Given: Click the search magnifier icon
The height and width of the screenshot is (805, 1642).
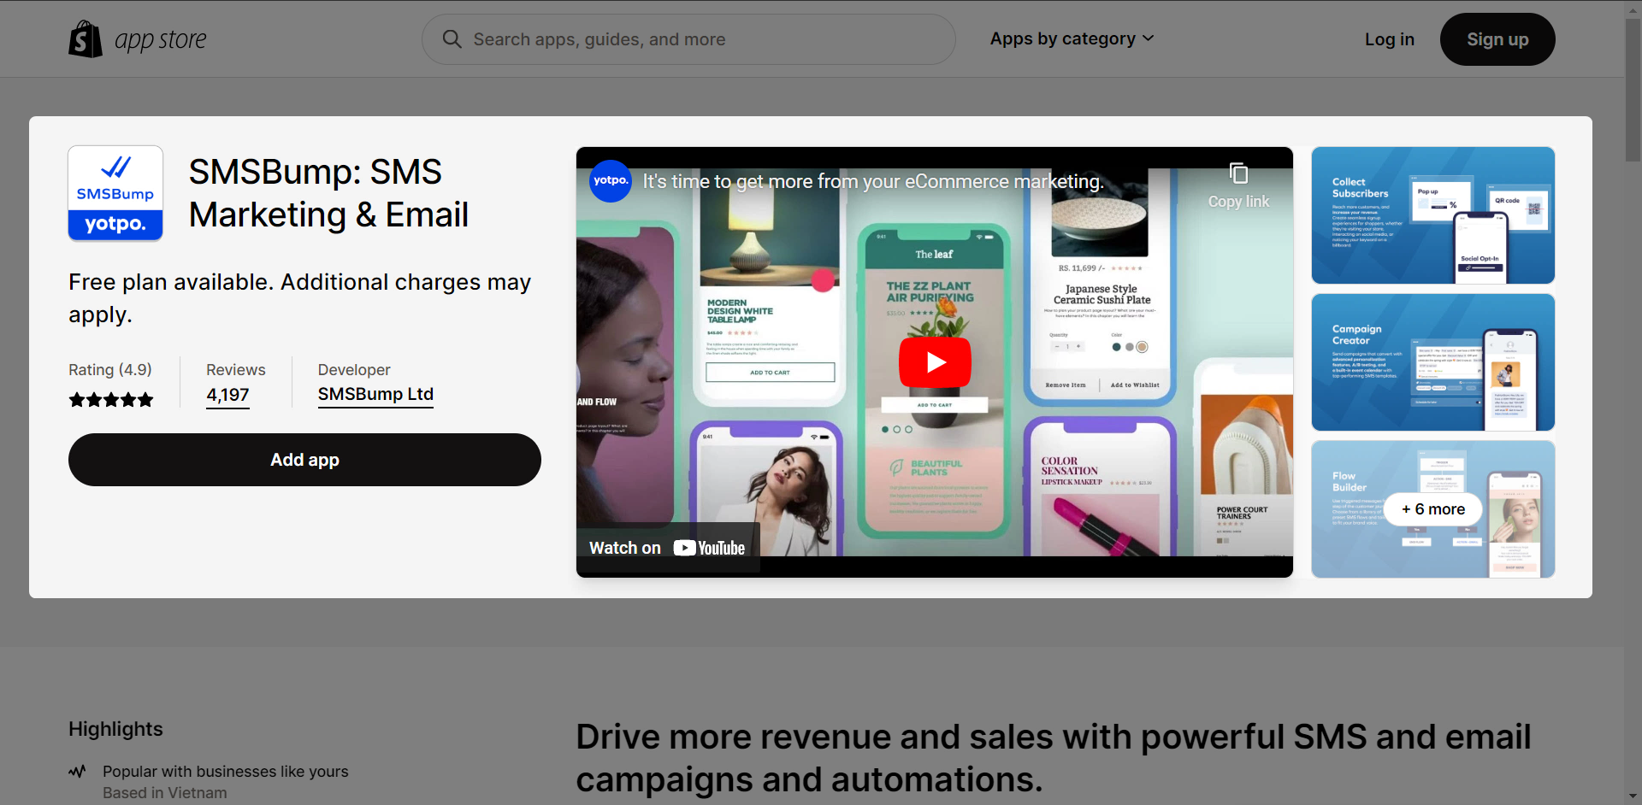Looking at the screenshot, I should tap(452, 39).
